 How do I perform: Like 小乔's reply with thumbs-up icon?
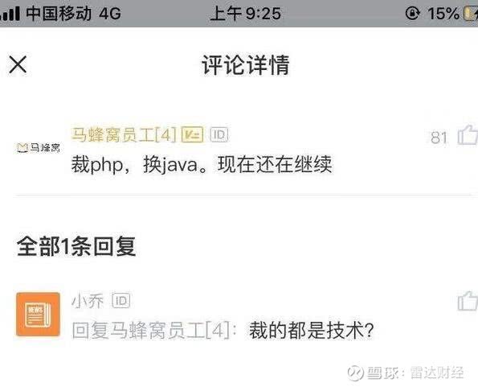[468, 301]
